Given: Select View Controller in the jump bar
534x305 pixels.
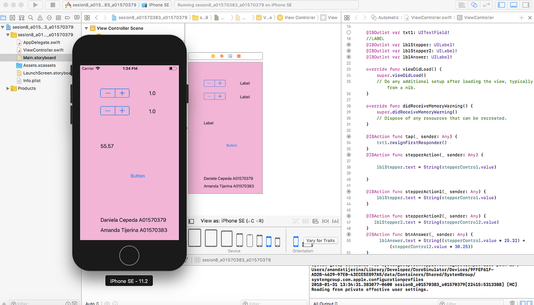Looking at the screenshot, I should click(300, 17).
